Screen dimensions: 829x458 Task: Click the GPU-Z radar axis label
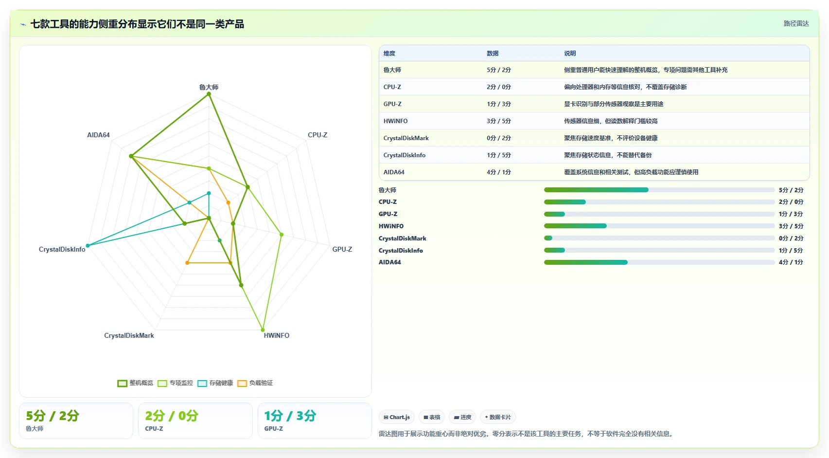pyautogui.click(x=342, y=249)
